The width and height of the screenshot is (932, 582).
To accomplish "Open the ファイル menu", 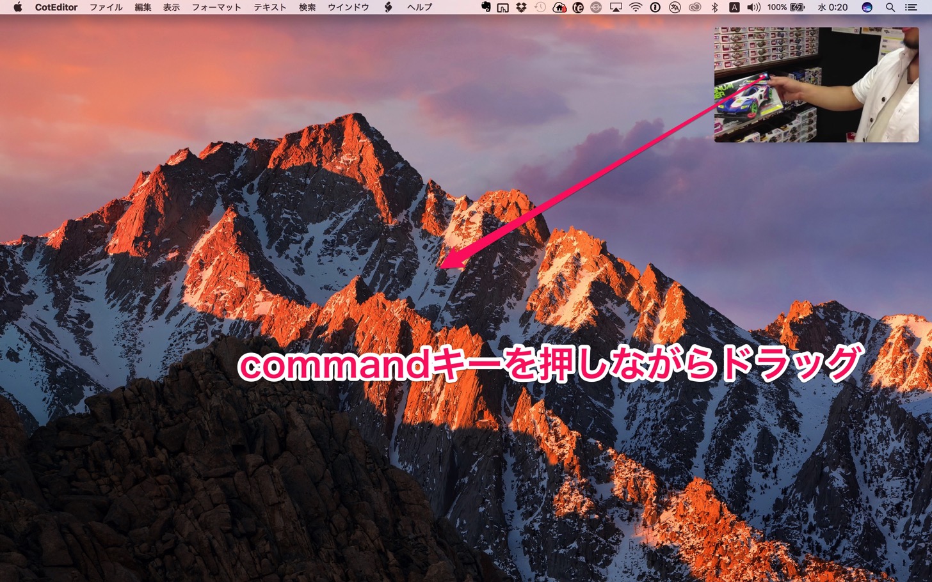I will coord(106,8).
